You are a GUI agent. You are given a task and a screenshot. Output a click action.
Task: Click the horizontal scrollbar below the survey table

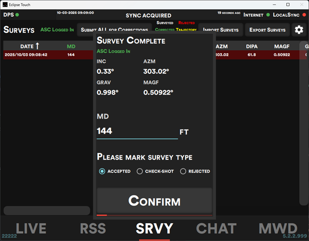(47, 210)
